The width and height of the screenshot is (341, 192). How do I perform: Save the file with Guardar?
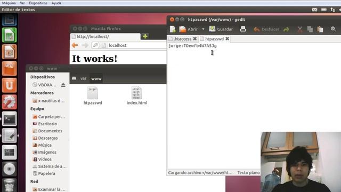pyautogui.click(x=221, y=29)
